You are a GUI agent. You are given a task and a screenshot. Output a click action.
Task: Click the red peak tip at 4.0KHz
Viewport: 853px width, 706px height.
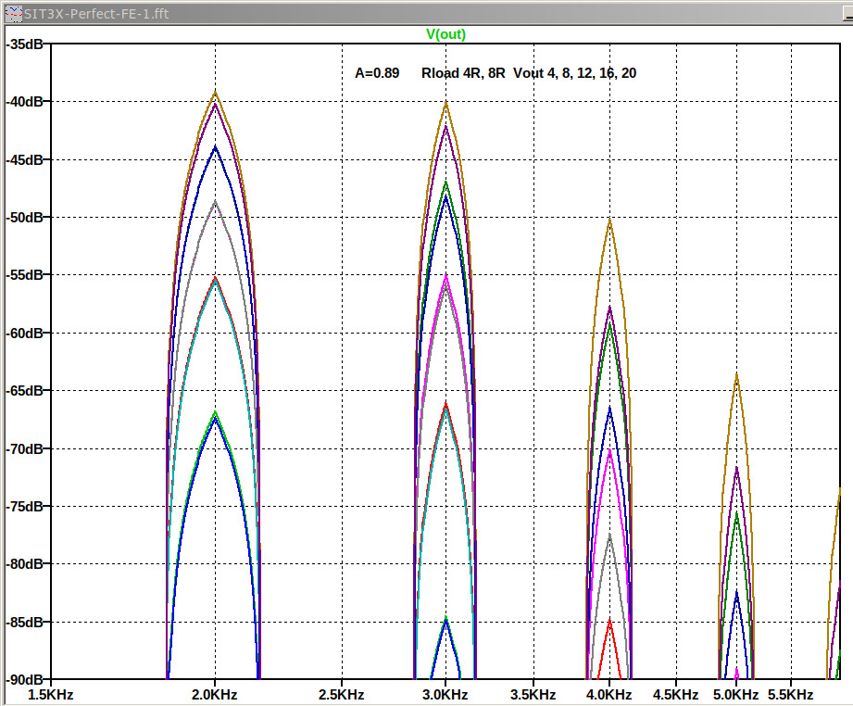[609, 621]
